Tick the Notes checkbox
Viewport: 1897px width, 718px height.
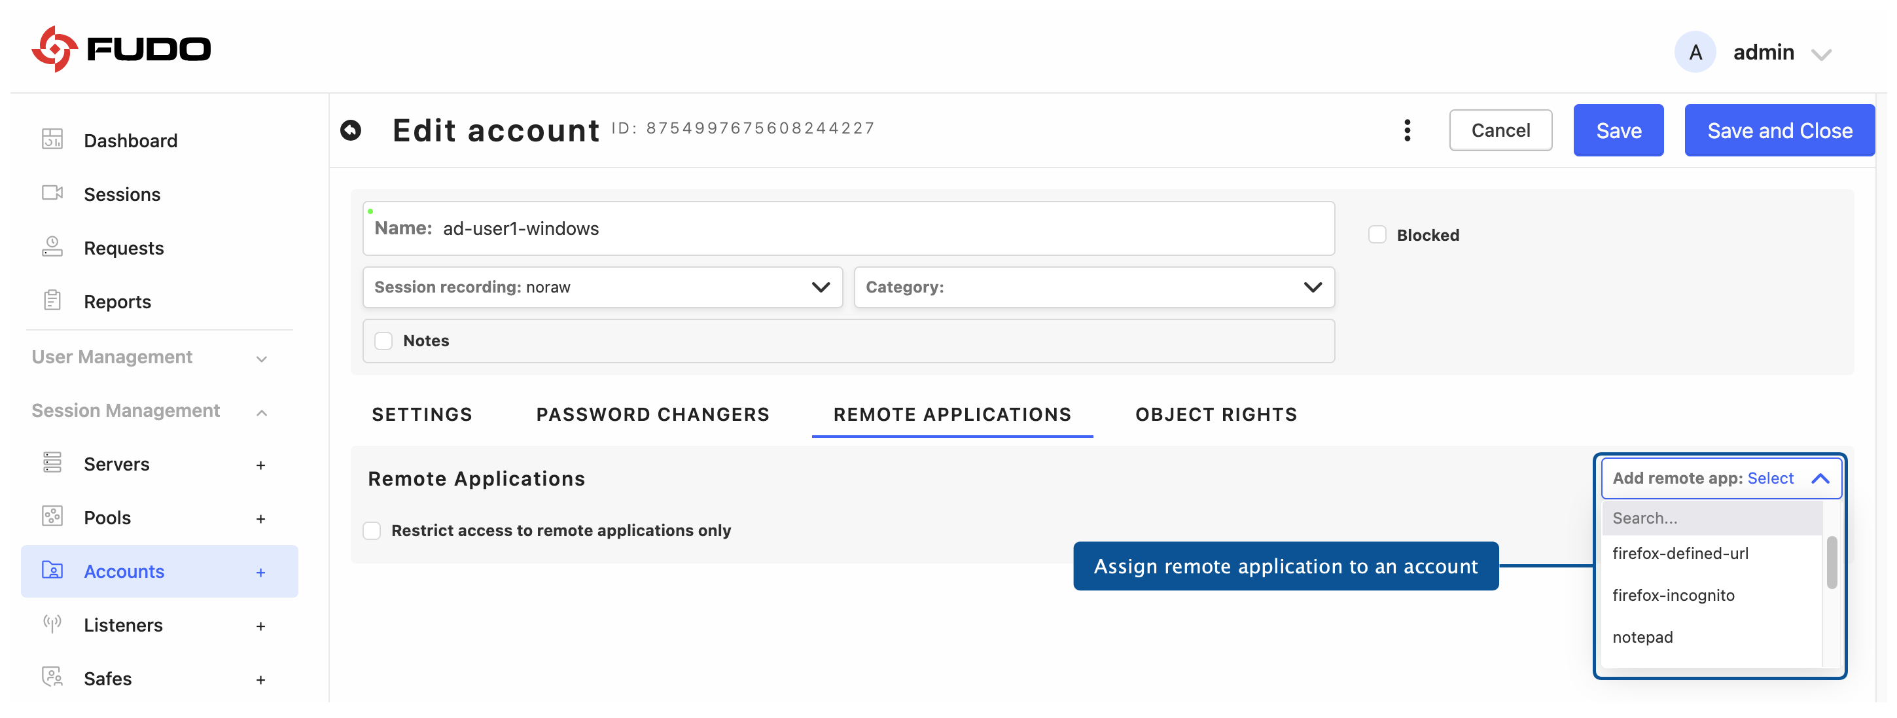383,341
